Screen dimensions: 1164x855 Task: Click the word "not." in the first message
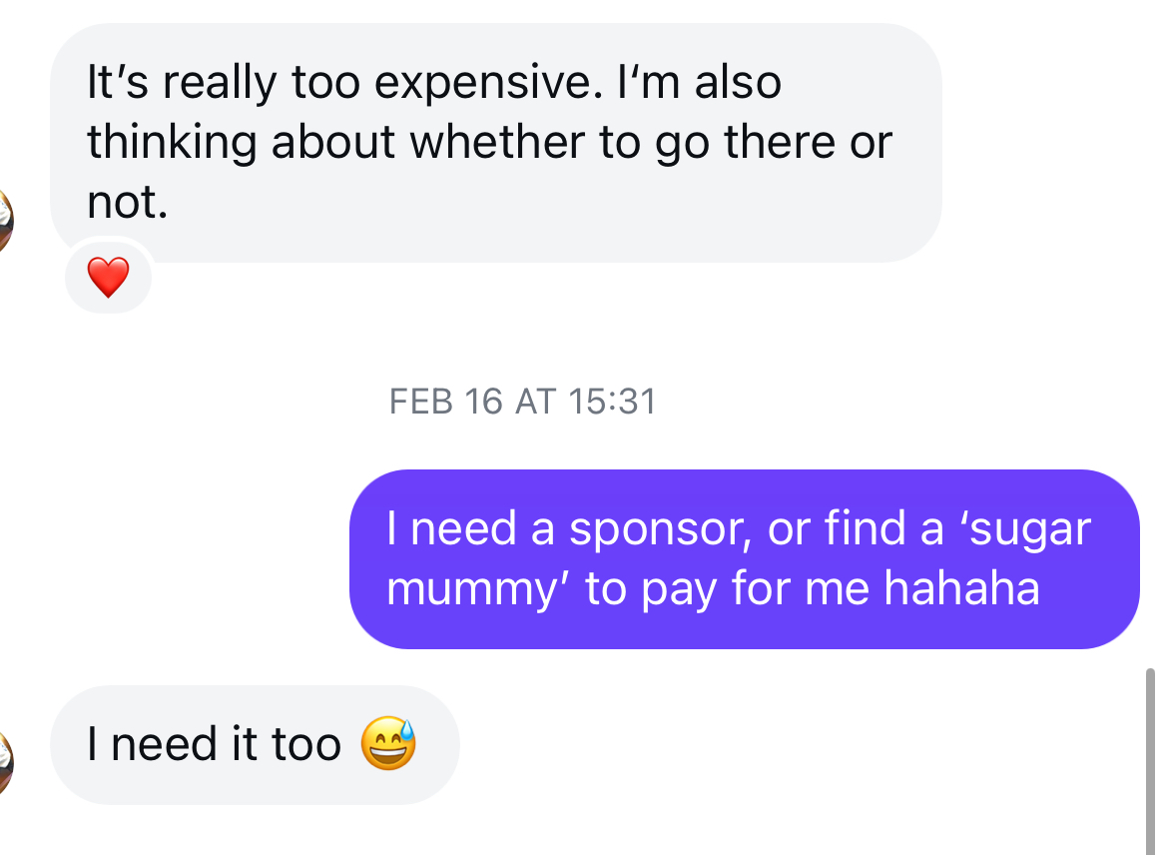(127, 204)
